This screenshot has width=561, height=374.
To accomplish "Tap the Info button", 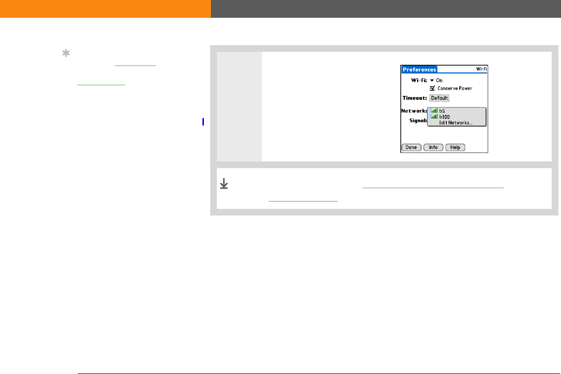I will coord(433,147).
